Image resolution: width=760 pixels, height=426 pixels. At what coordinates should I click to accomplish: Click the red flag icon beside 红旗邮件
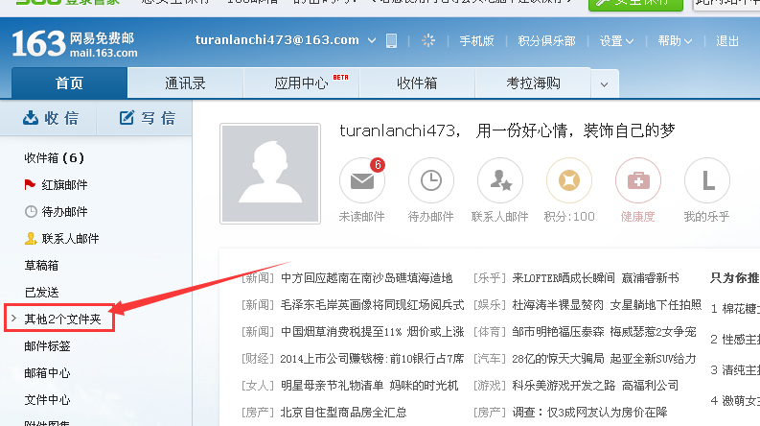pos(30,185)
